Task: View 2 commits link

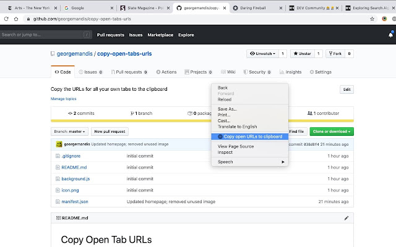Action: 81,114
